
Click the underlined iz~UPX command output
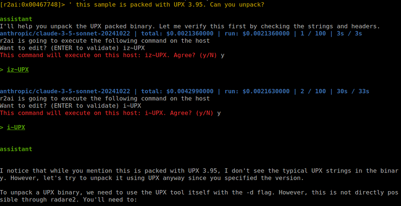18,70
